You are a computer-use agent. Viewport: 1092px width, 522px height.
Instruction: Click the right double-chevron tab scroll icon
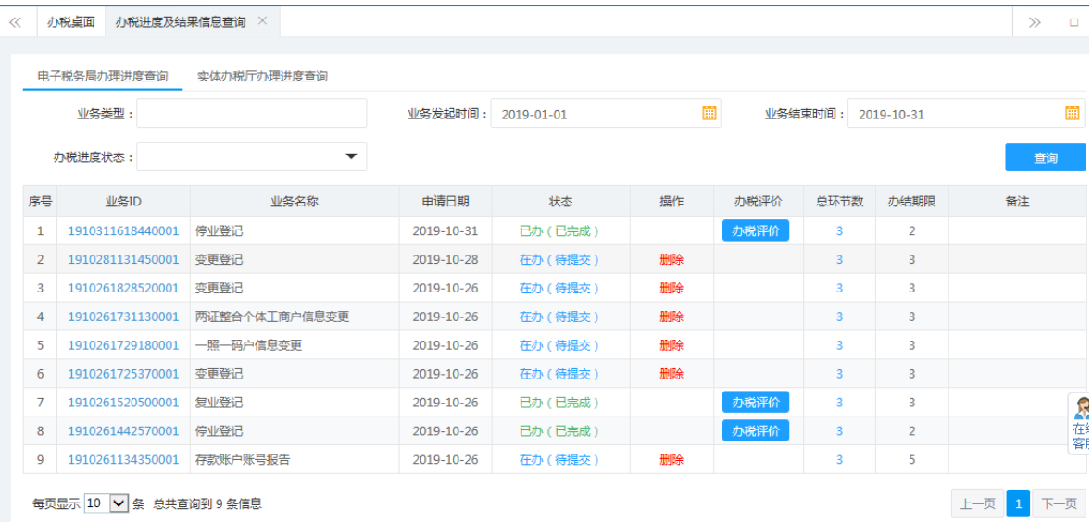click(1035, 22)
